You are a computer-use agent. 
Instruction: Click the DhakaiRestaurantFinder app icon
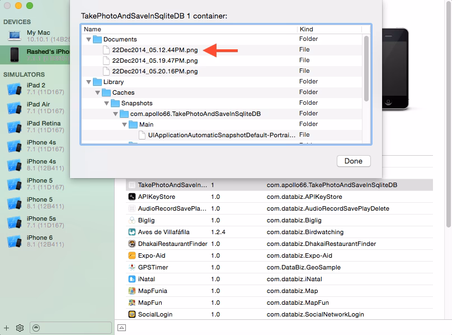(132, 244)
